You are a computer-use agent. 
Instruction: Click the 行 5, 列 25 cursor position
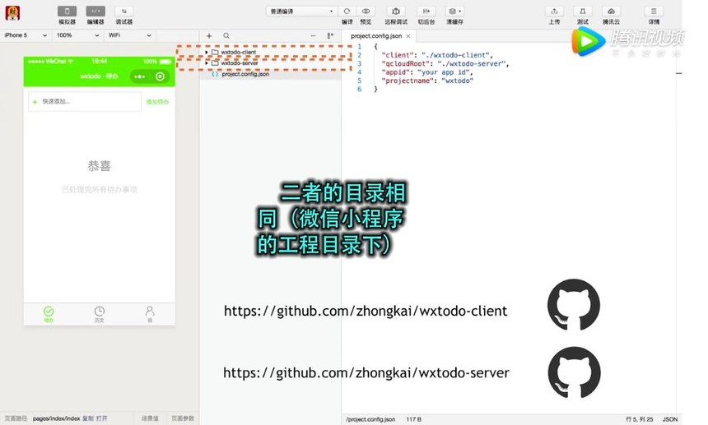640,419
